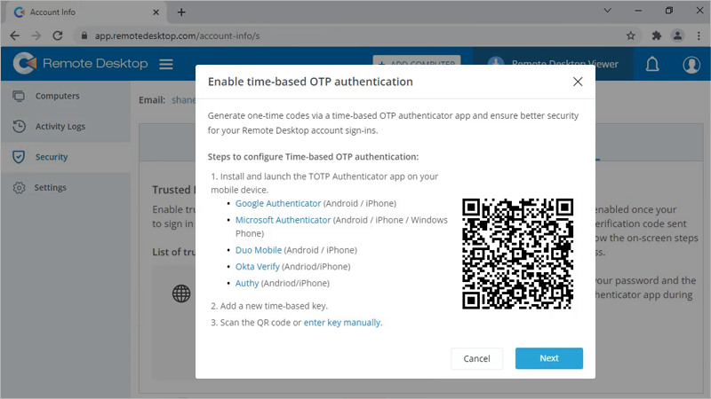Bookmark this page with star icon
This screenshot has height=399, width=711.
click(x=630, y=35)
